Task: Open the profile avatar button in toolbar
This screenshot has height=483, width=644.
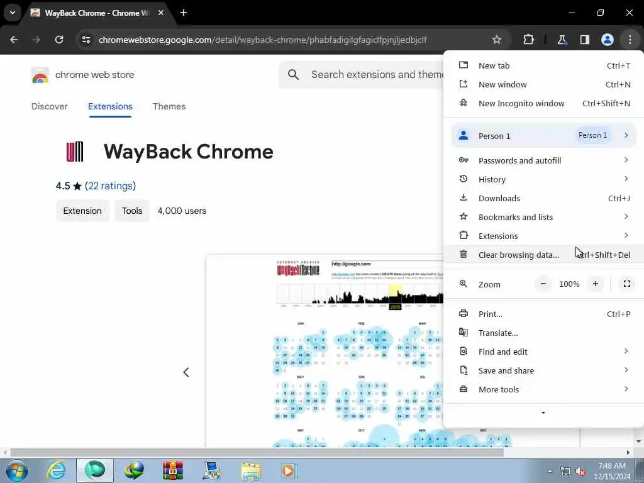Action: 607,40
